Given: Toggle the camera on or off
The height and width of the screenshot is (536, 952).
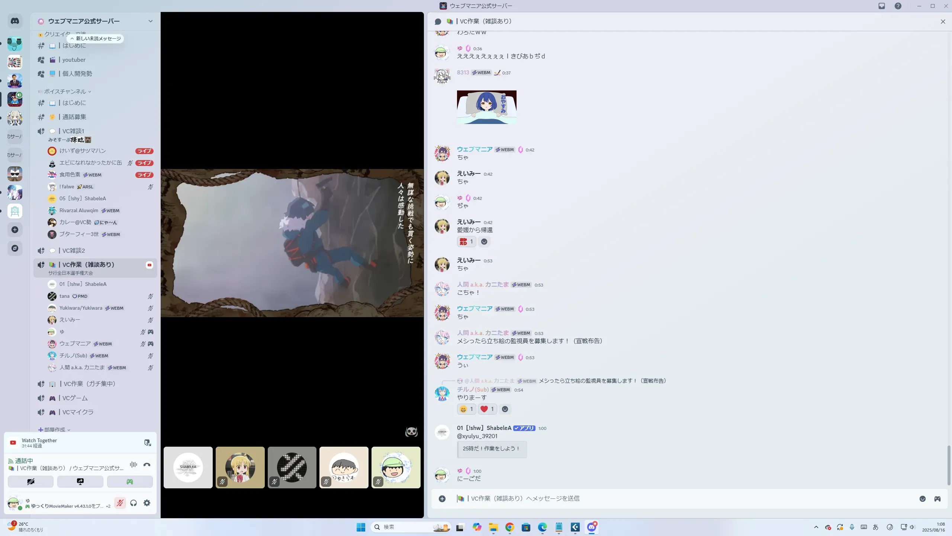Looking at the screenshot, I should point(30,482).
